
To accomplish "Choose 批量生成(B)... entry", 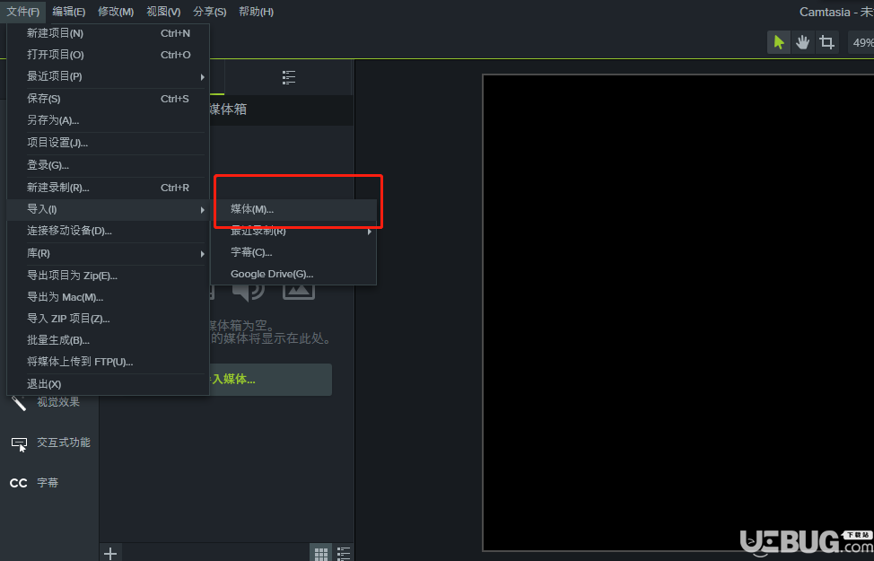I will coord(109,340).
